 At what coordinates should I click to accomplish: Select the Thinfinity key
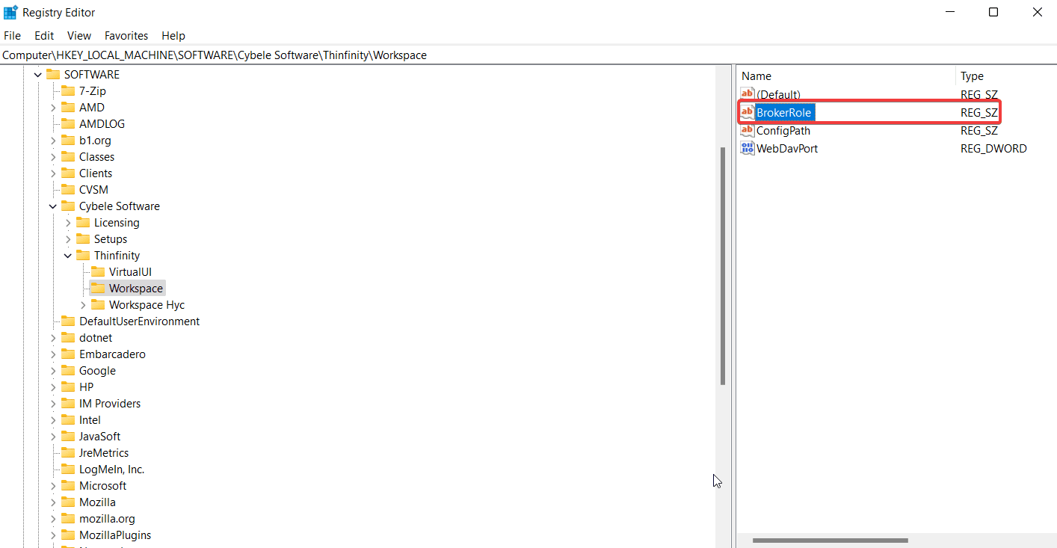tap(117, 256)
